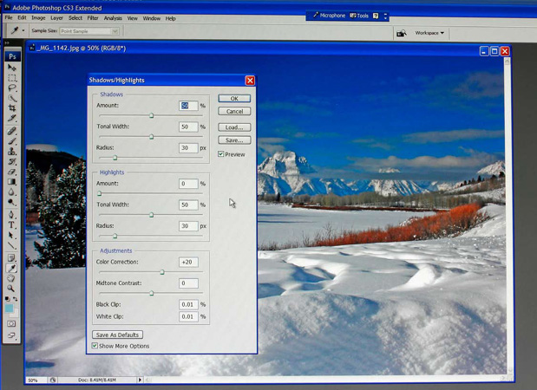The image size is (537, 390).
Task: Select the Gradient tool
Action: (x=12, y=183)
